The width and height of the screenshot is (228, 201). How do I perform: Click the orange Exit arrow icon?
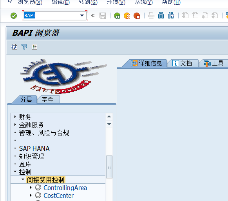127,16
